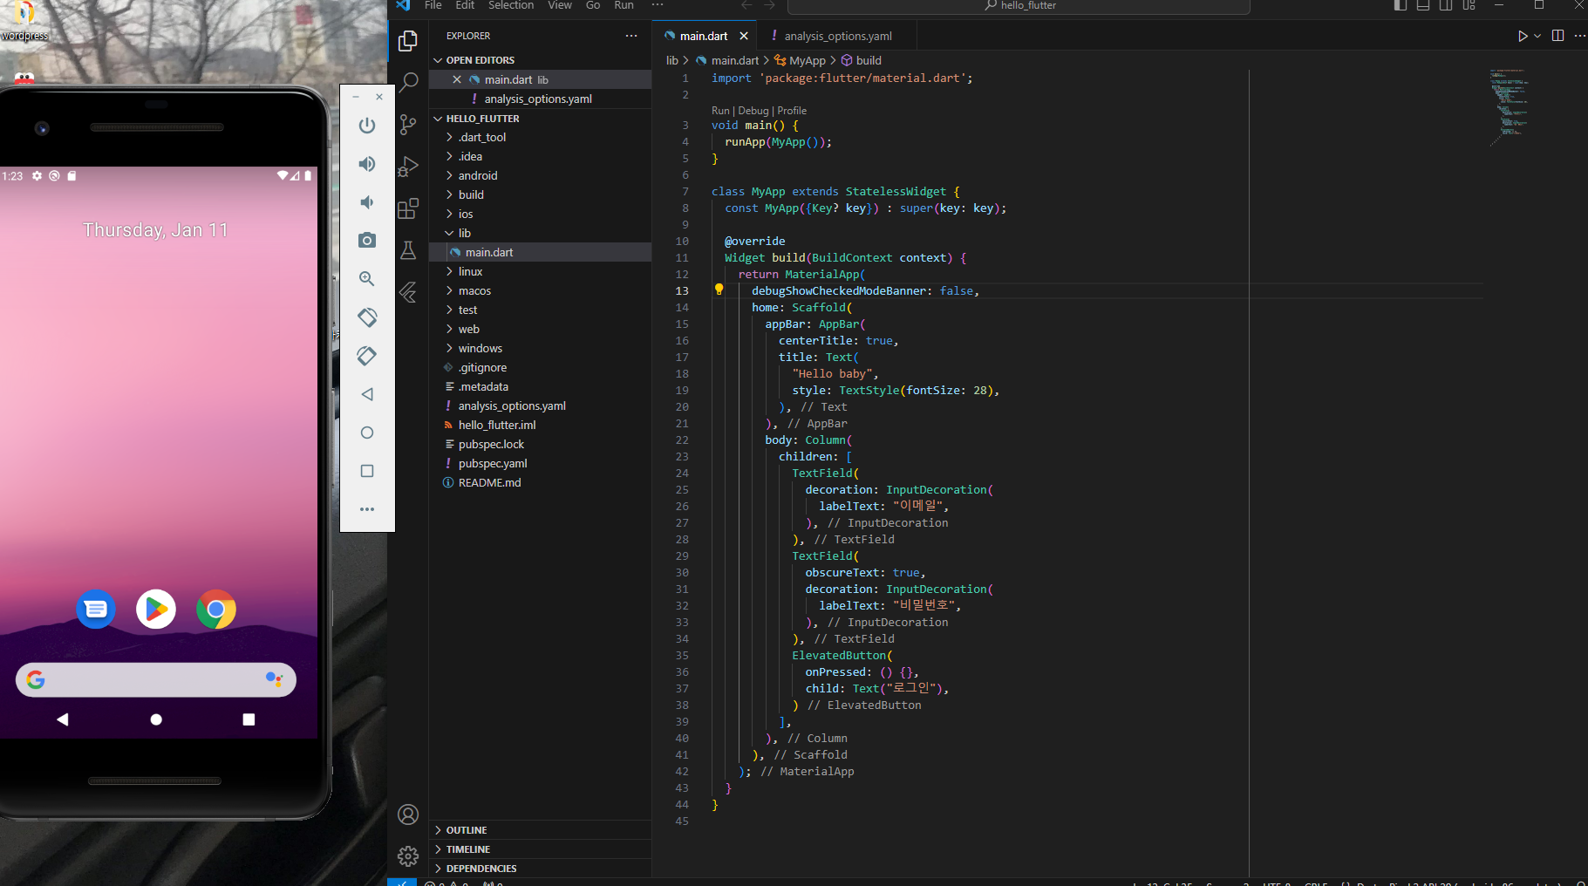
Task: Open the Go menu
Action: pos(593,5)
